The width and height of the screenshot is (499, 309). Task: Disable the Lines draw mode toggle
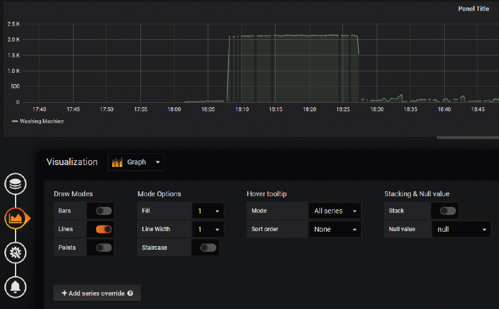click(x=104, y=229)
